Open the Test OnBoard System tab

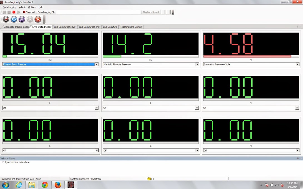coord(131,27)
